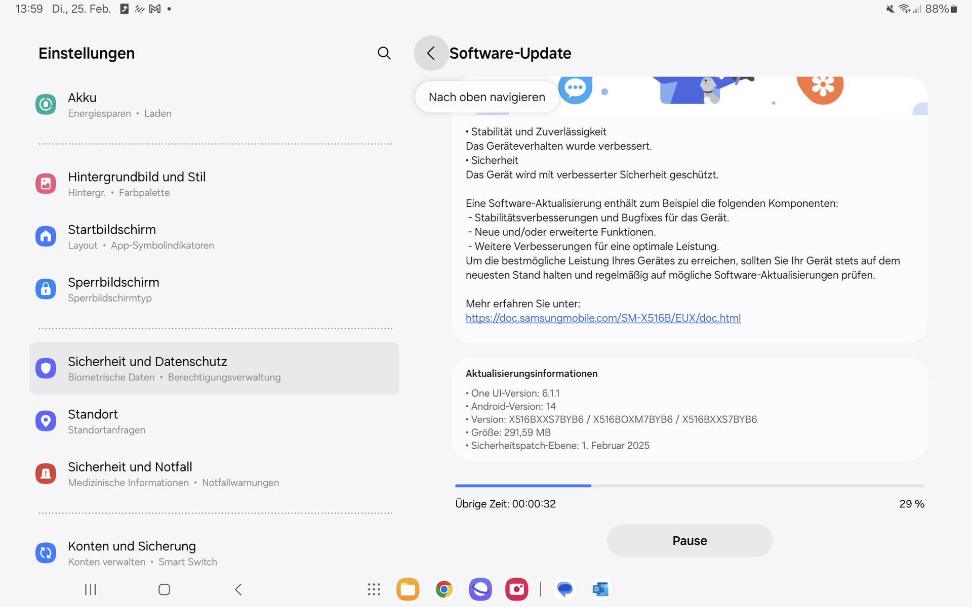The image size is (972, 607).
Task: Tap the Sicherheit und Notfall icon
Action: tap(46, 474)
